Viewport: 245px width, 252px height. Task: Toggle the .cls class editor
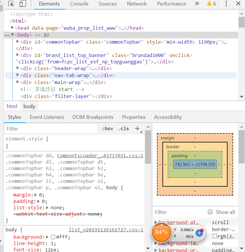(x=123, y=128)
